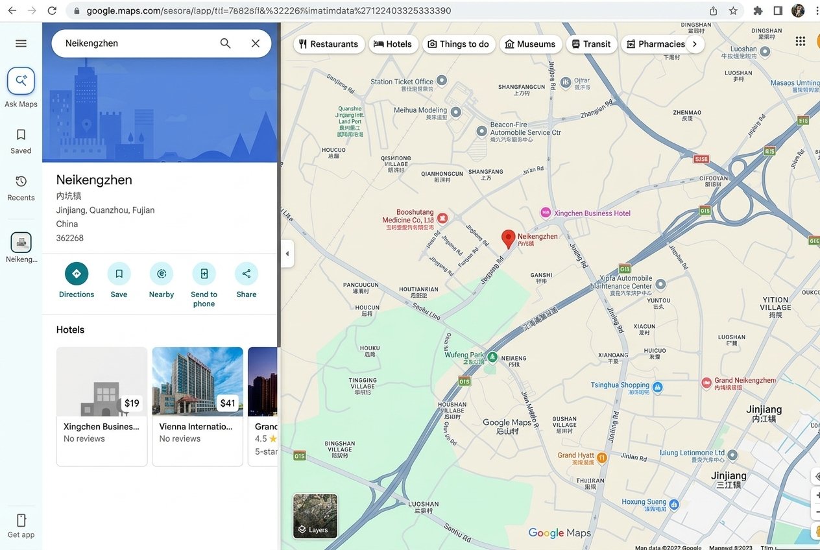This screenshot has height=550, width=820.
Task: Click Jinjiang, Quanzhou, Fujian address line
Action: [105, 210]
